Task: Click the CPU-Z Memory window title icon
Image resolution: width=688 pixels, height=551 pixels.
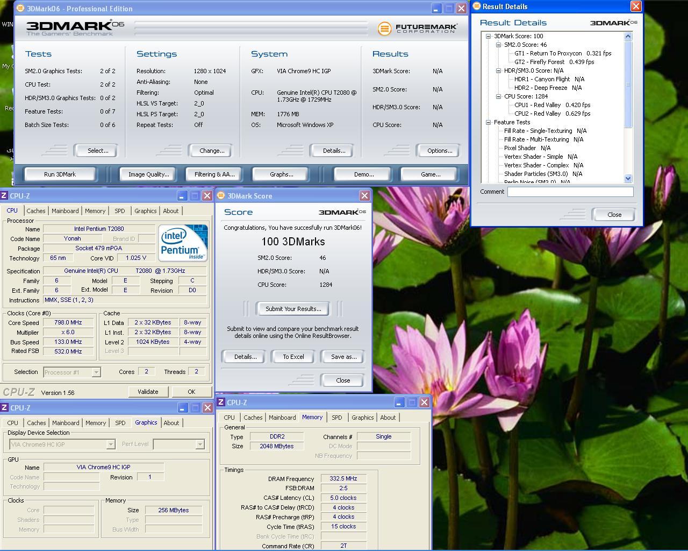Action: click(x=221, y=402)
